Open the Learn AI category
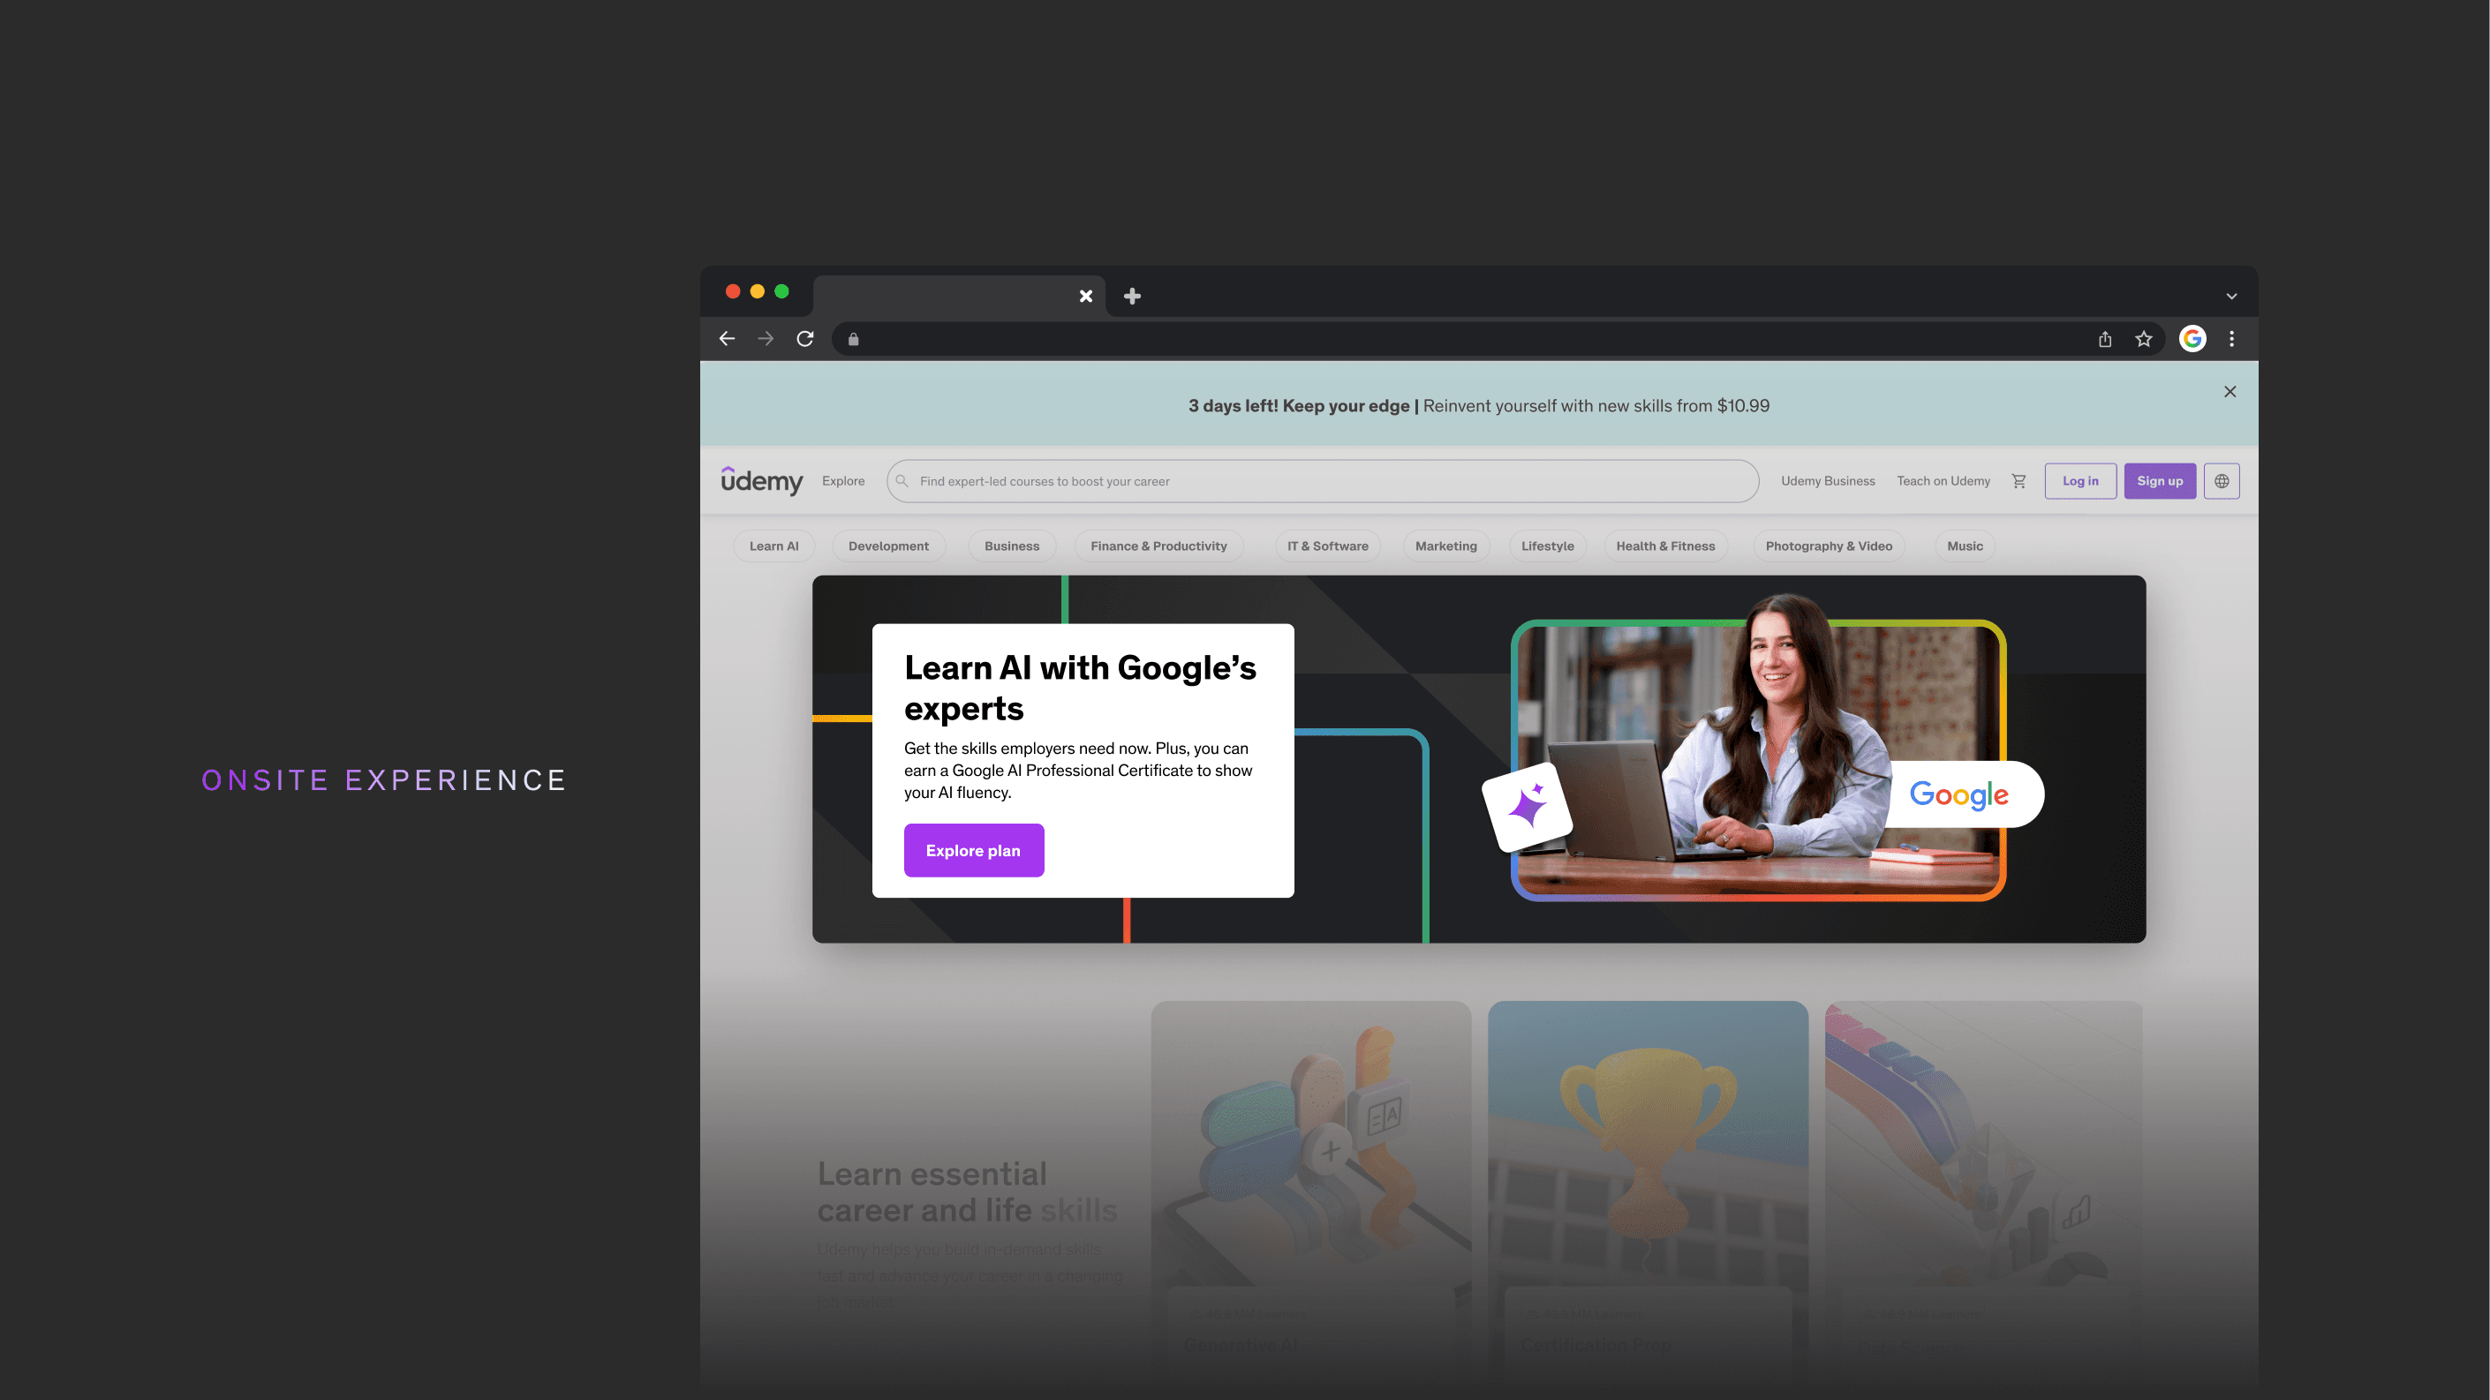This screenshot has width=2490, height=1400. point(773,546)
